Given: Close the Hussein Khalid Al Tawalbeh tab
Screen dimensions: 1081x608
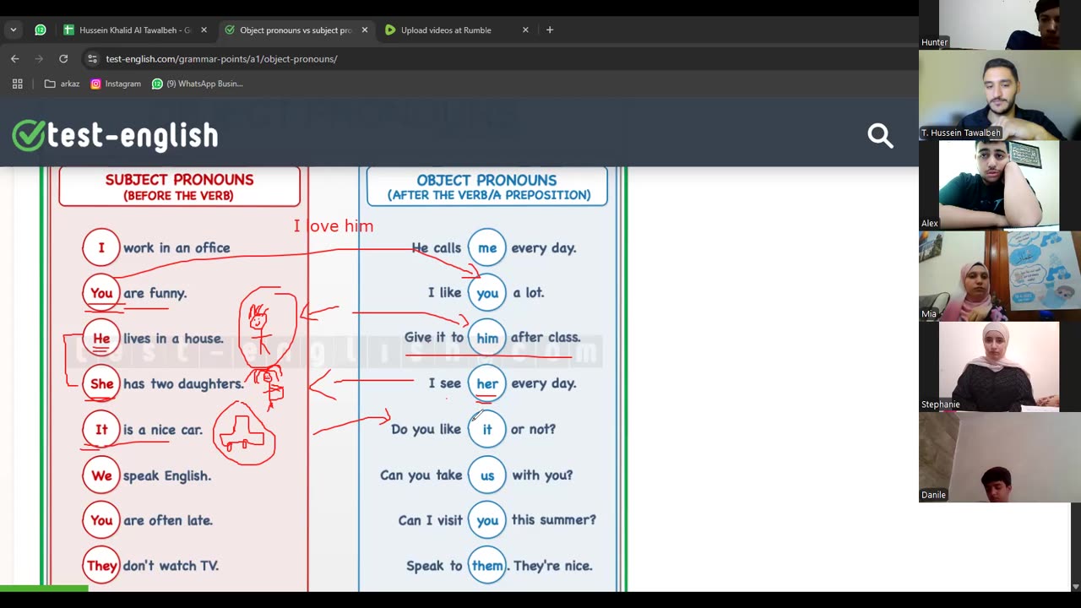Looking at the screenshot, I should [x=204, y=30].
